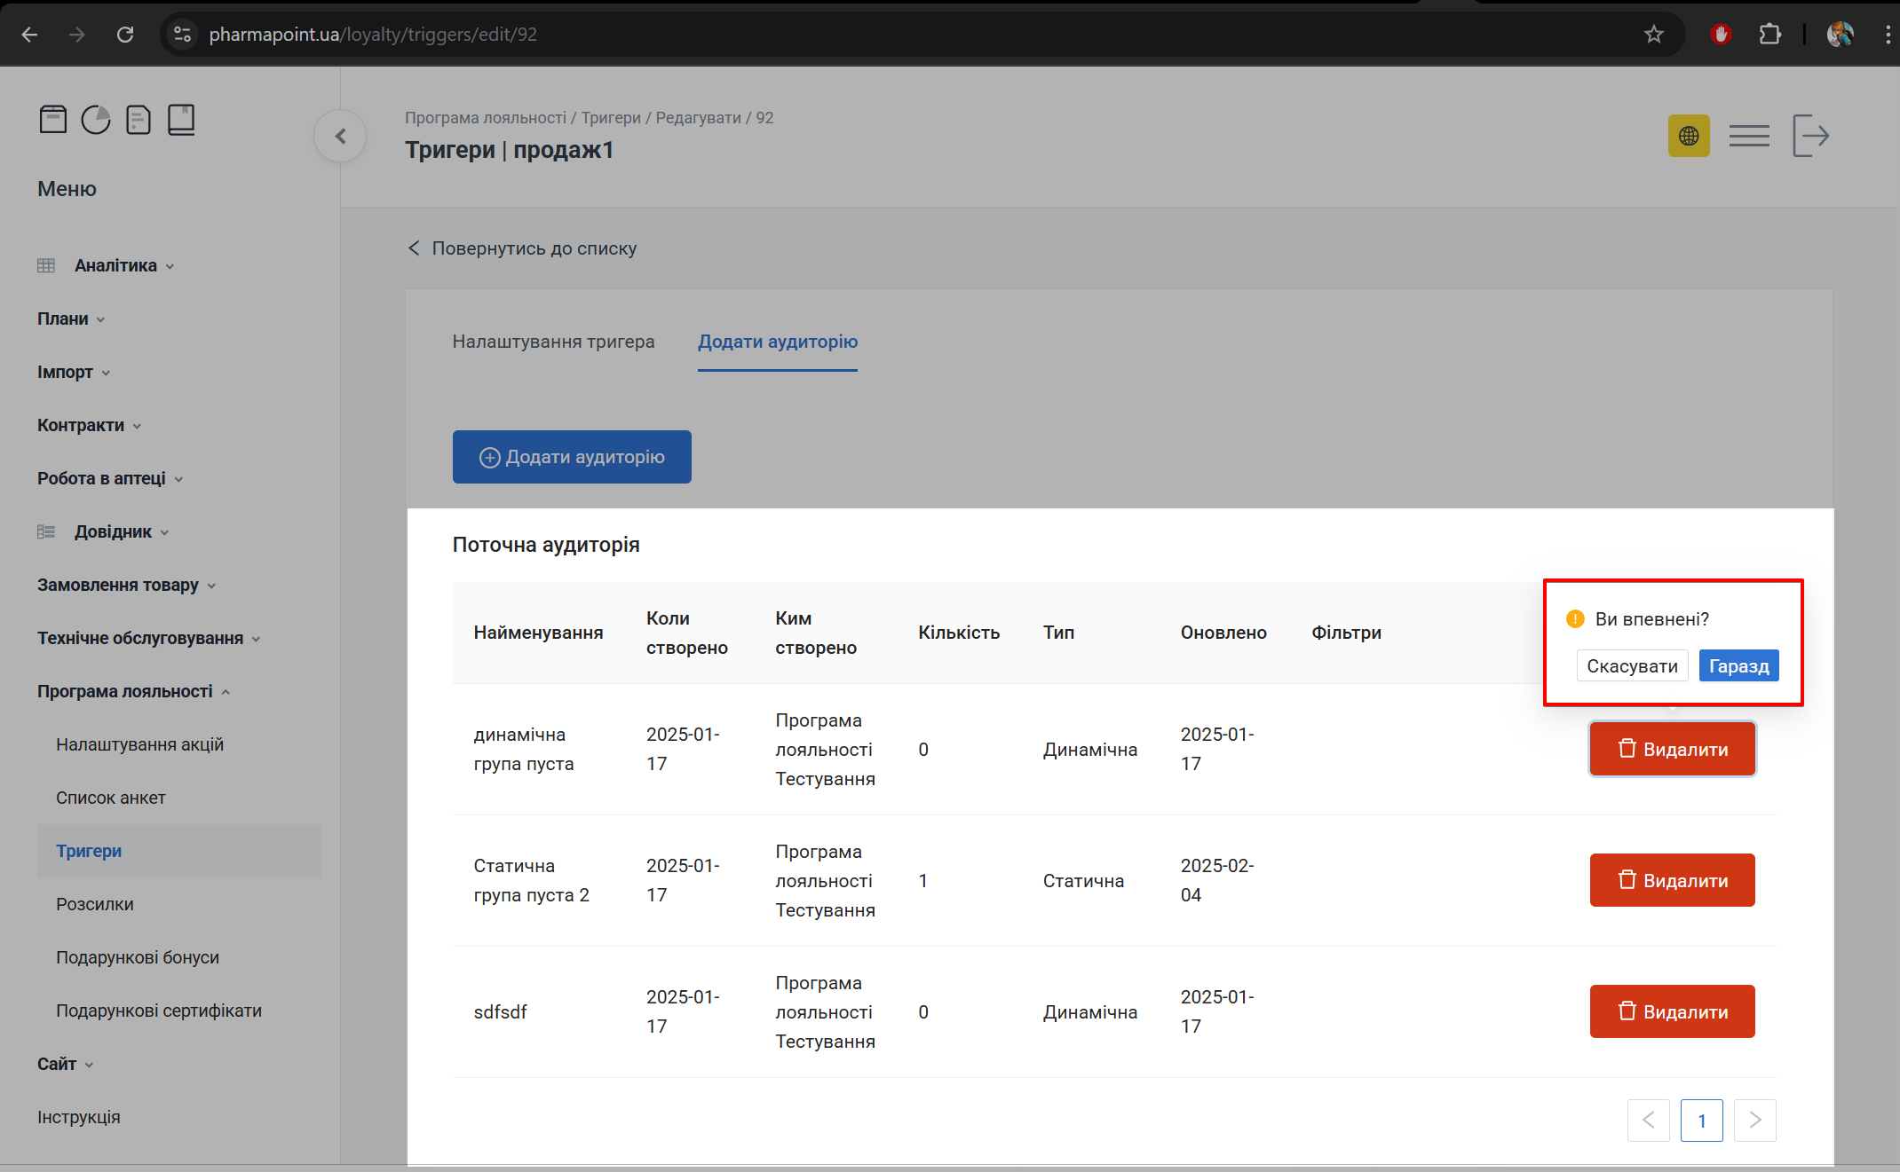Confirm deletion with the Гаразд button

1738,666
